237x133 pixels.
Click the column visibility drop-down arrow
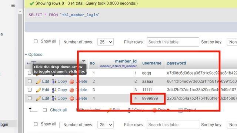point(84,61)
